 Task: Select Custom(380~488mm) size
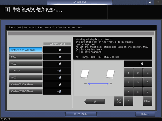[x=26, y=85]
